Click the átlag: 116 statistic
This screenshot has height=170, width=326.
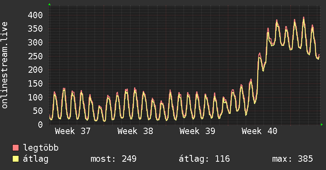(204, 159)
